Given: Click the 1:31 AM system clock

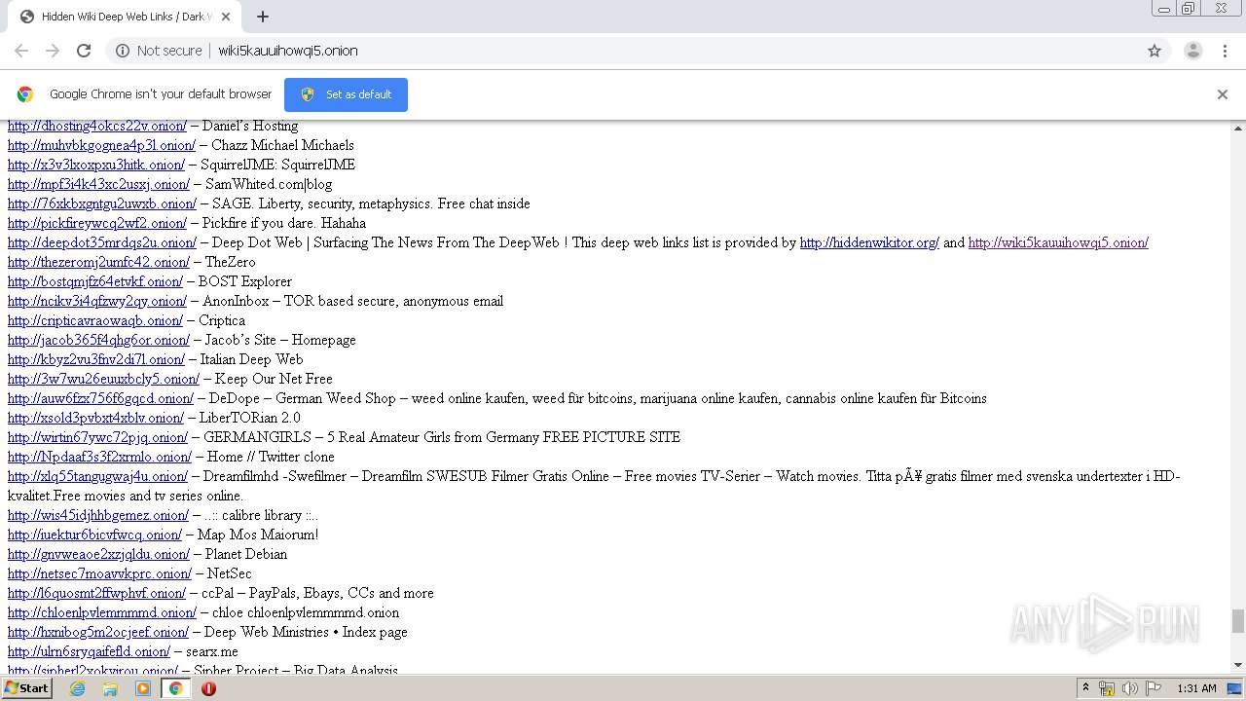Looking at the screenshot, I should (1196, 688).
